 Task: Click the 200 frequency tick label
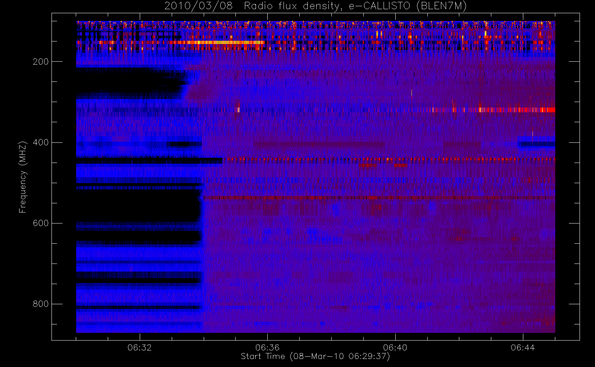point(40,62)
